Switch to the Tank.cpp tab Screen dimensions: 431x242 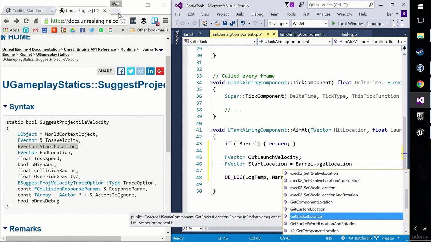[x=349, y=34]
